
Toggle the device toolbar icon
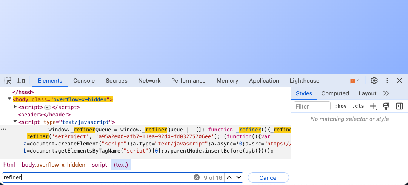(x=21, y=81)
